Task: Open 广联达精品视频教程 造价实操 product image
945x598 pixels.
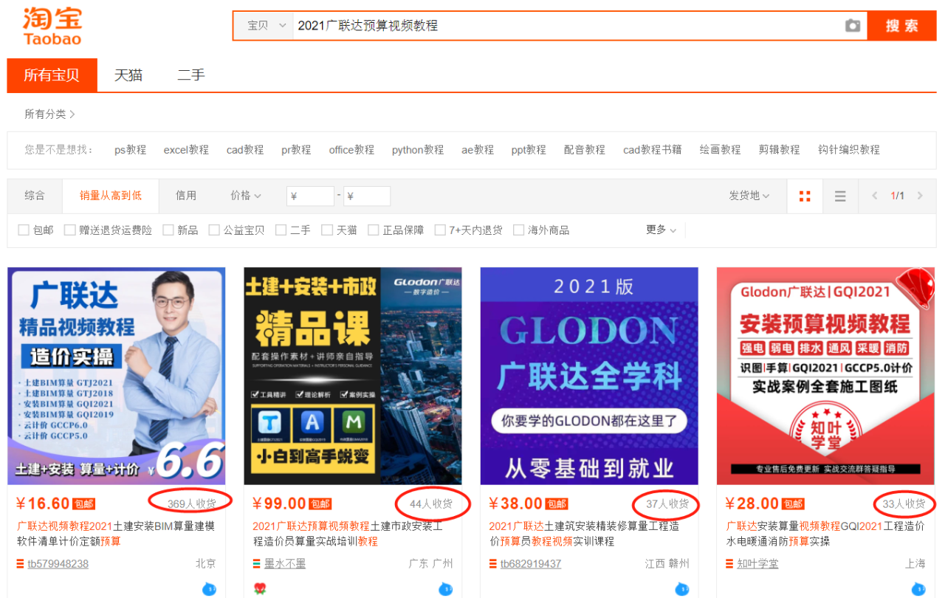Action: click(117, 376)
